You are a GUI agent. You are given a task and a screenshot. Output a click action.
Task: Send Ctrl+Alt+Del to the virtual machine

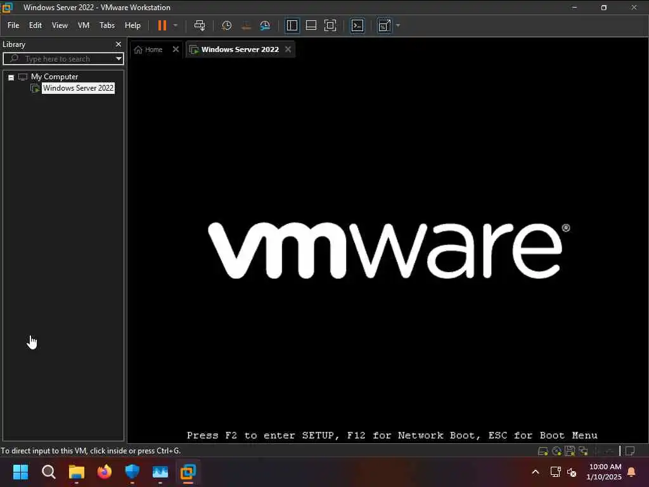pyautogui.click(x=200, y=25)
